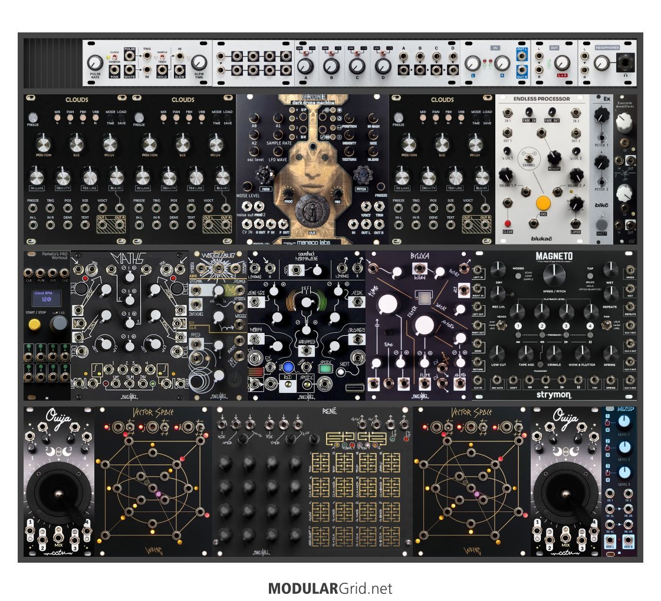Hit the orange infinity button on Endless Processor
The width and height of the screenshot is (661, 601).
[x=543, y=203]
